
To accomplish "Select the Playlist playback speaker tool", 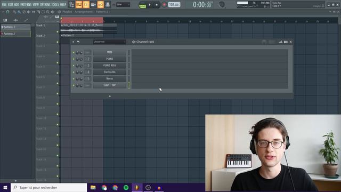I will coord(52,12).
